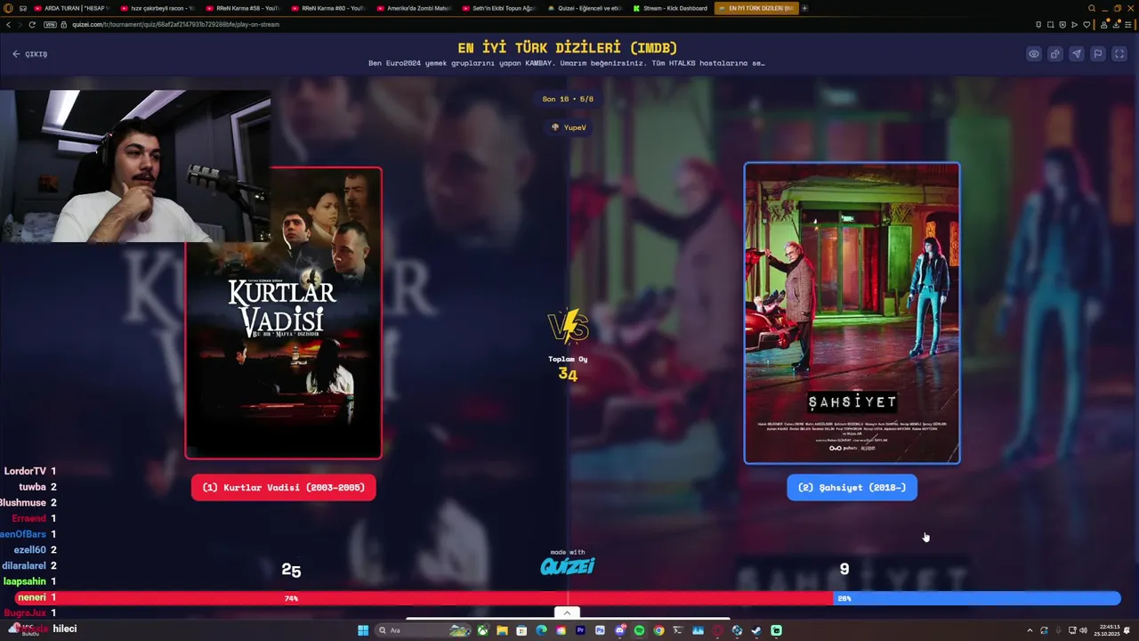Click the flag report icon
The width and height of the screenshot is (1139, 641).
[1097, 54]
